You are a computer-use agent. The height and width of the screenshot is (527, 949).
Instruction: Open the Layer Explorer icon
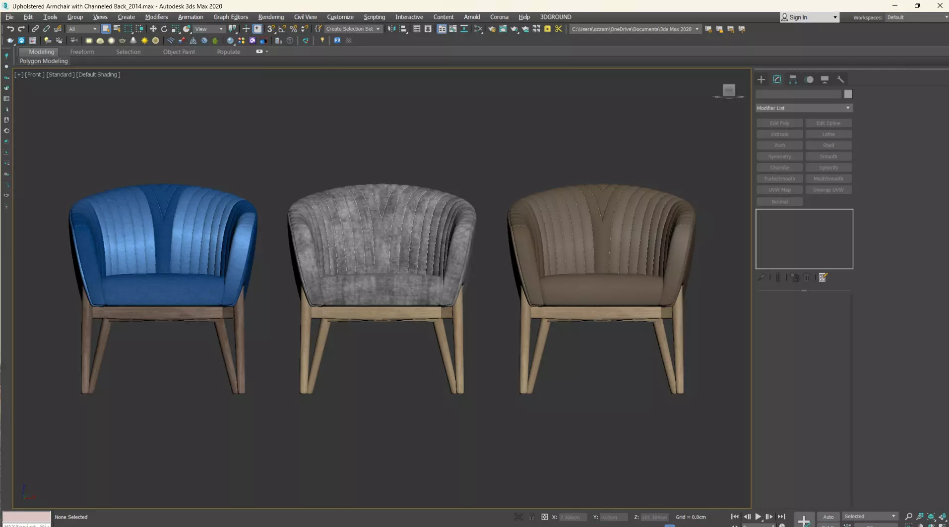tap(428, 29)
